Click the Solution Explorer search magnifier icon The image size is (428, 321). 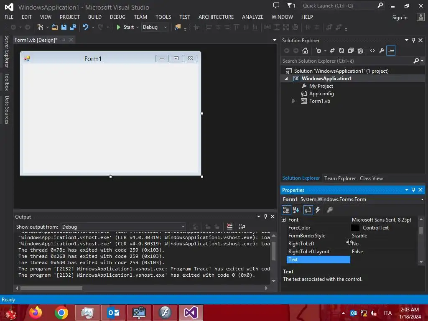coord(416,61)
